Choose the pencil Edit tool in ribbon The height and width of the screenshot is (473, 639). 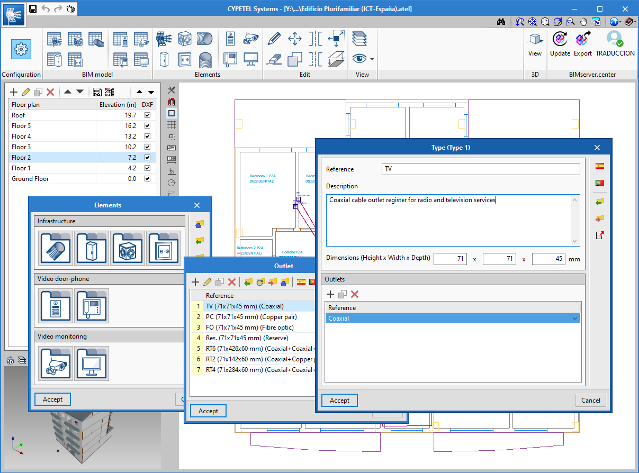pyautogui.click(x=274, y=39)
